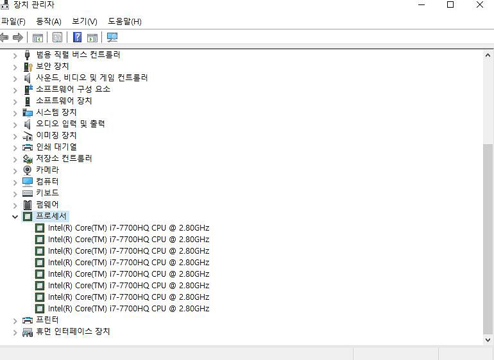The image size is (494, 360).
Task: Click the 범용 직렬 버스 컨트롤러 USB icon
Action: click(x=28, y=54)
